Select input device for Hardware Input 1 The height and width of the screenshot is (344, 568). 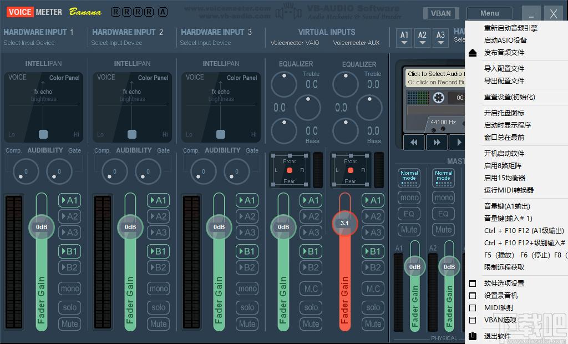point(29,43)
